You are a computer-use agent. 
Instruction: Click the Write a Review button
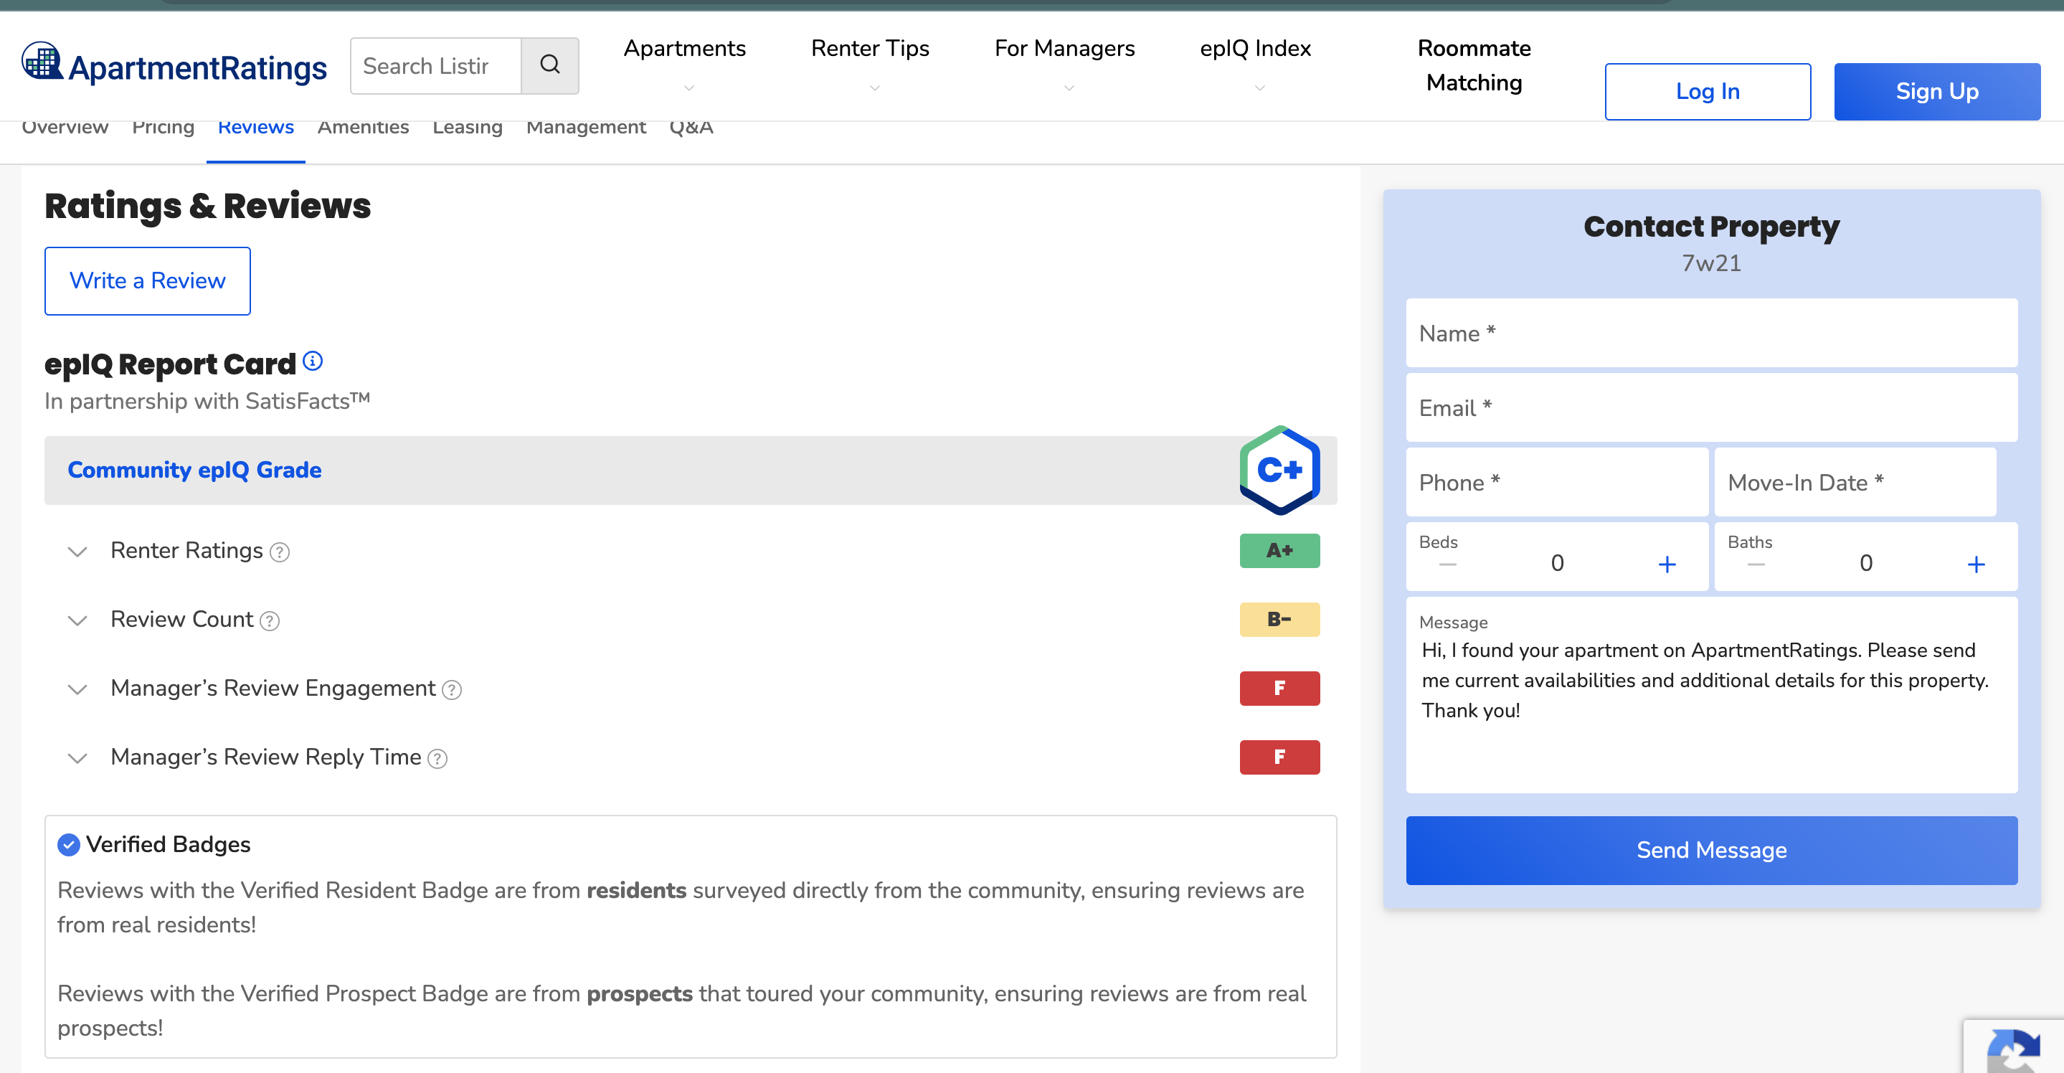(x=148, y=280)
